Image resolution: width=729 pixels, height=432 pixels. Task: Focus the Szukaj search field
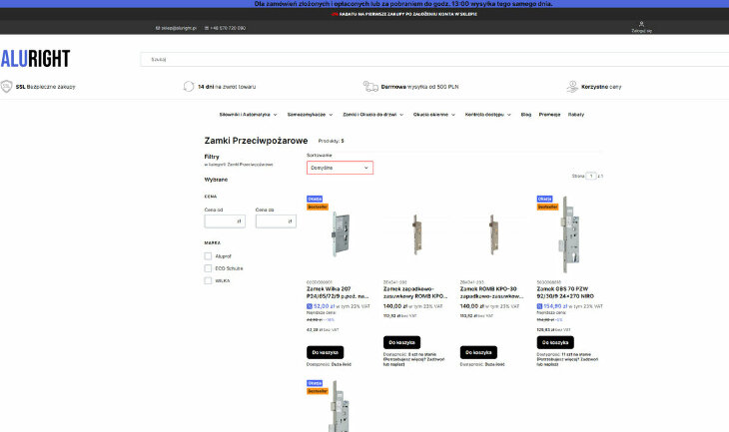pos(434,60)
